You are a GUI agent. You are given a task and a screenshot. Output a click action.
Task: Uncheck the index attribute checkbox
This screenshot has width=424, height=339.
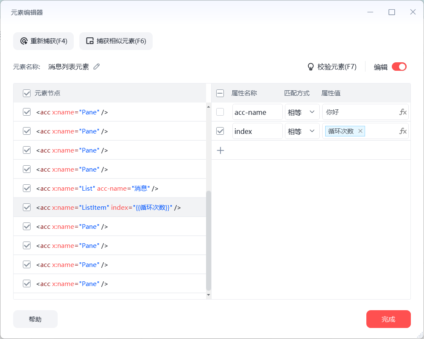click(x=220, y=131)
